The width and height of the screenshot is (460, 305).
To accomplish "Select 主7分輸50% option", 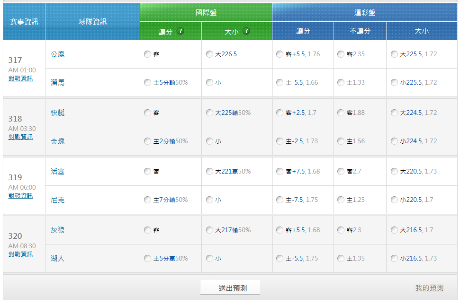I will pyautogui.click(x=147, y=200).
